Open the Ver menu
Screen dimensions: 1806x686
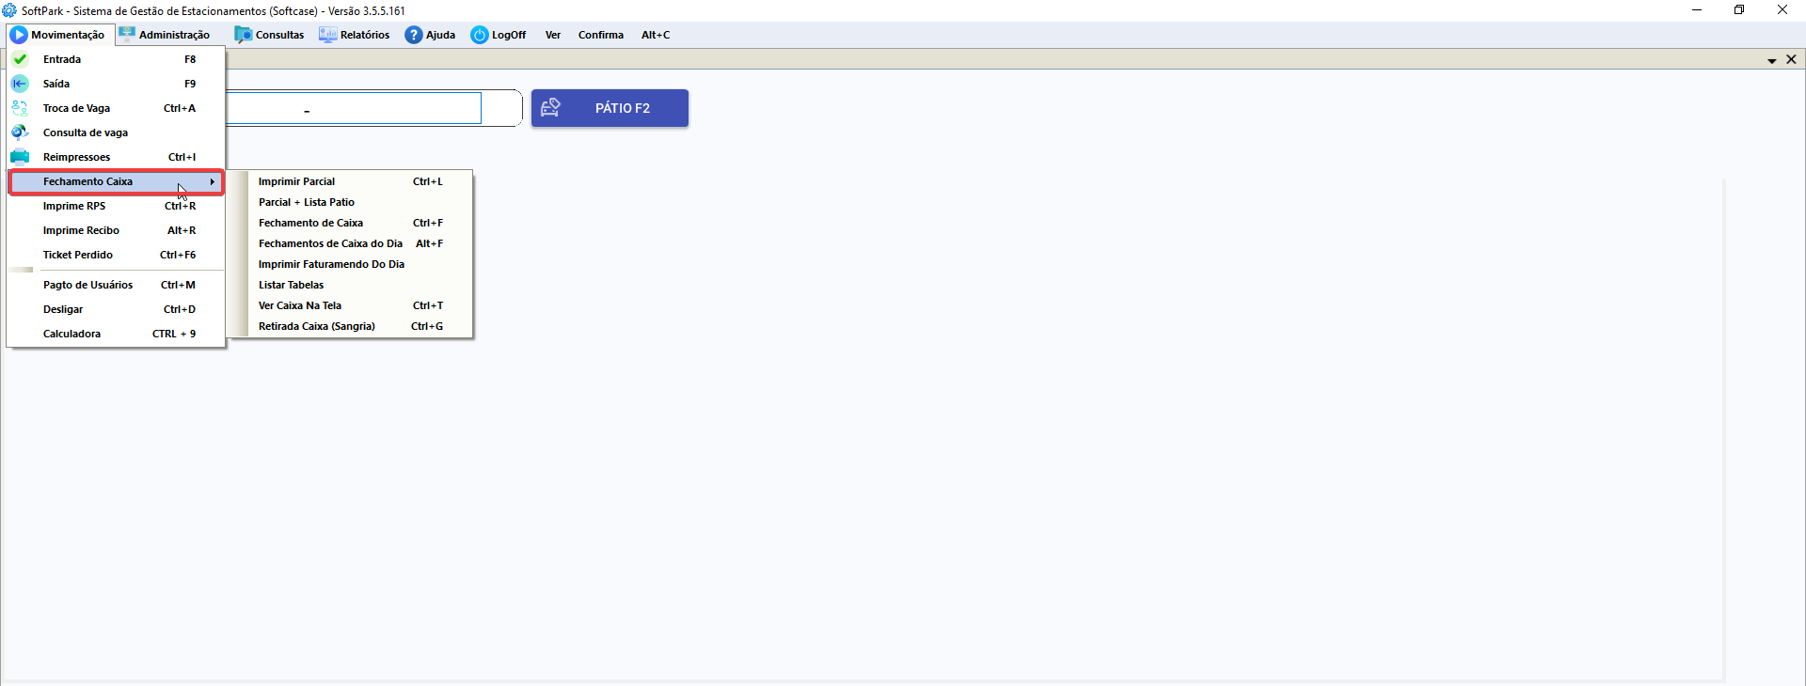click(553, 35)
